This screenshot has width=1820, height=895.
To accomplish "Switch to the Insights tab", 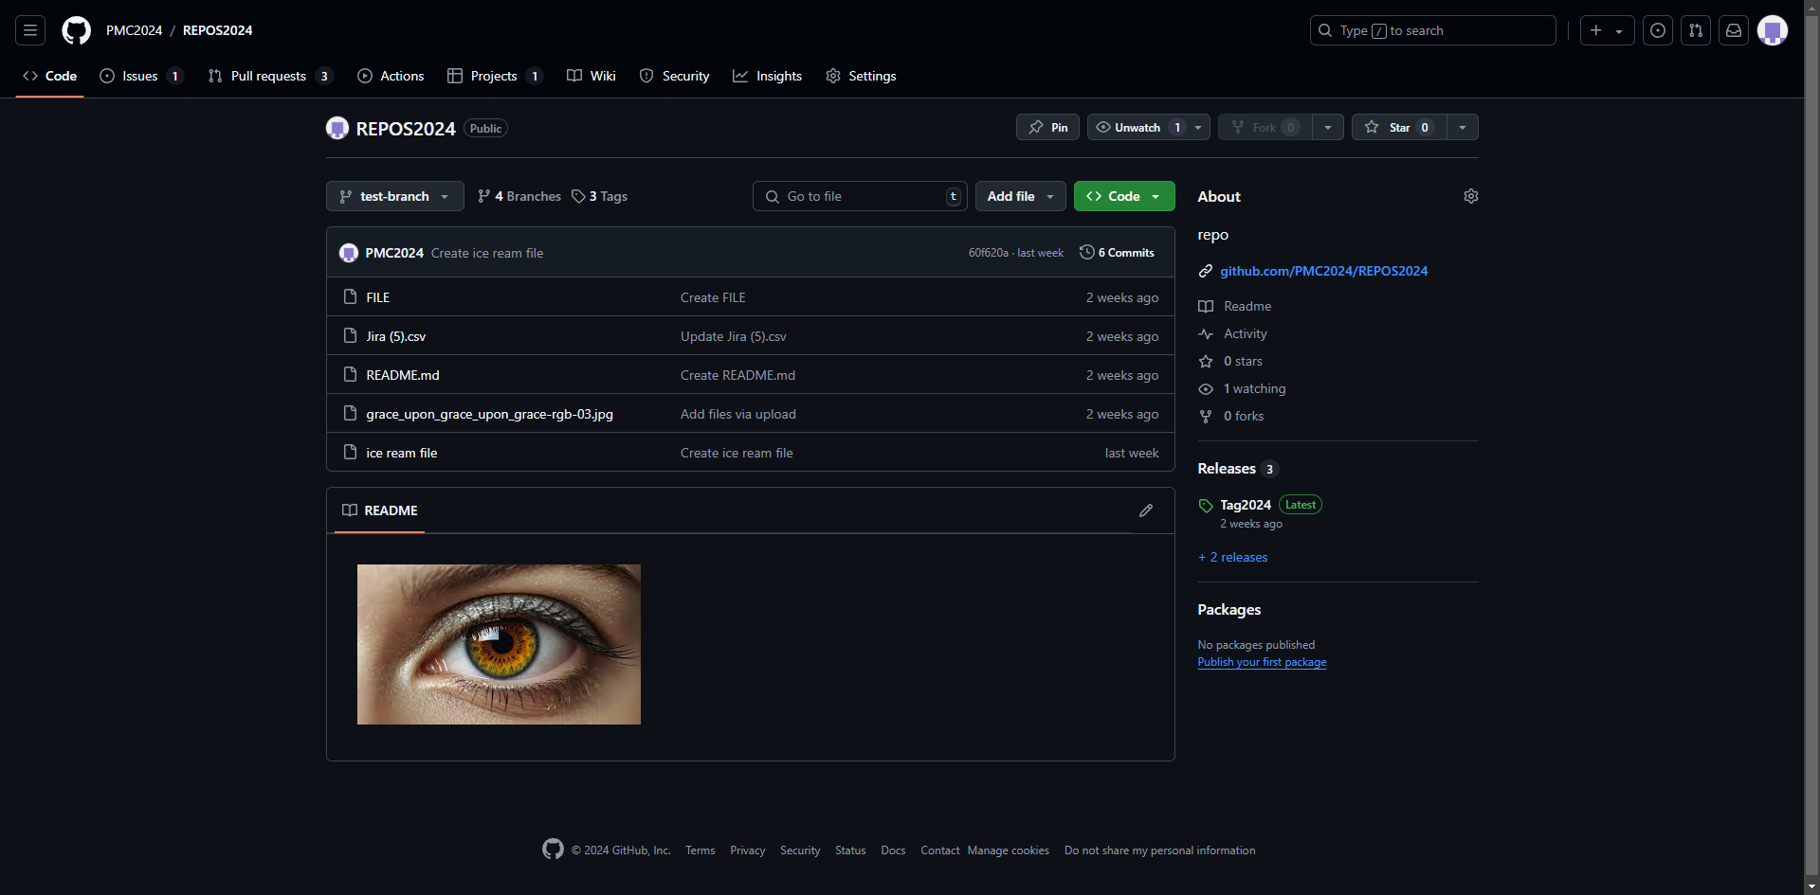I will point(768,76).
